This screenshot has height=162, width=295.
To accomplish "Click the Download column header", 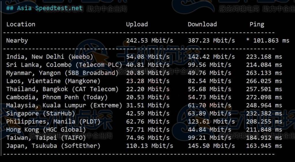I will [x=202, y=24].
